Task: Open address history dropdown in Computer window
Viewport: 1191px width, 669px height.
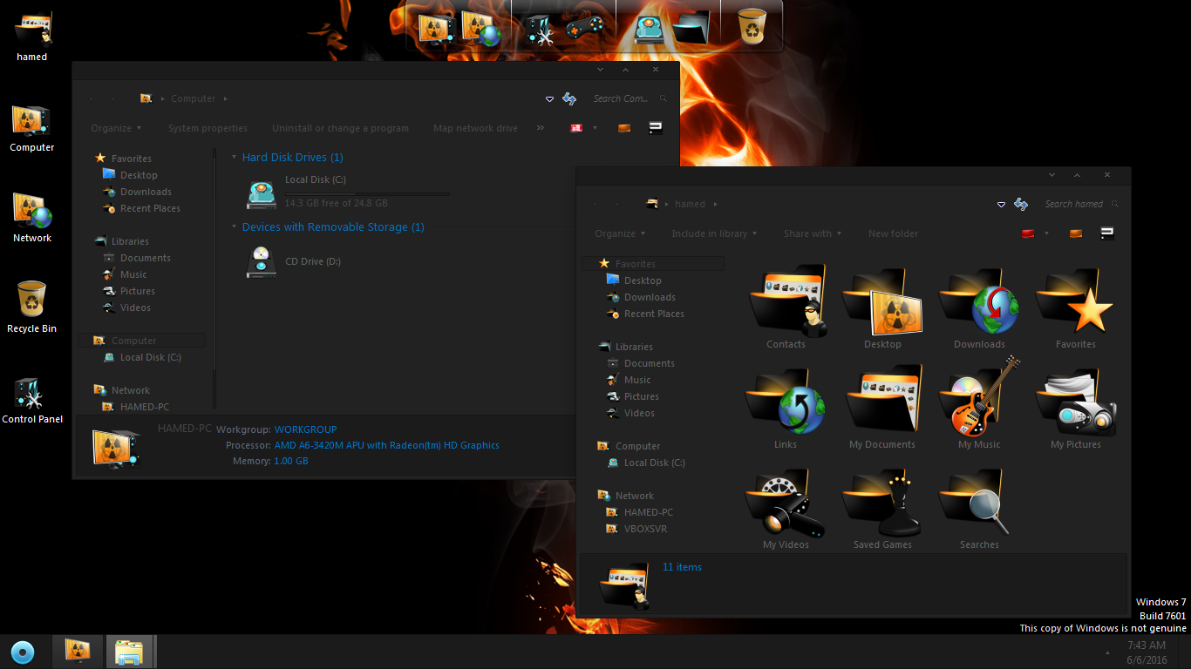Action: [549, 99]
